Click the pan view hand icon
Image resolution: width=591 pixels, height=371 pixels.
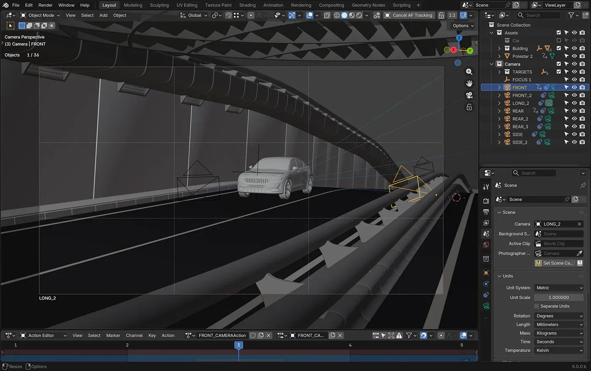tap(469, 84)
